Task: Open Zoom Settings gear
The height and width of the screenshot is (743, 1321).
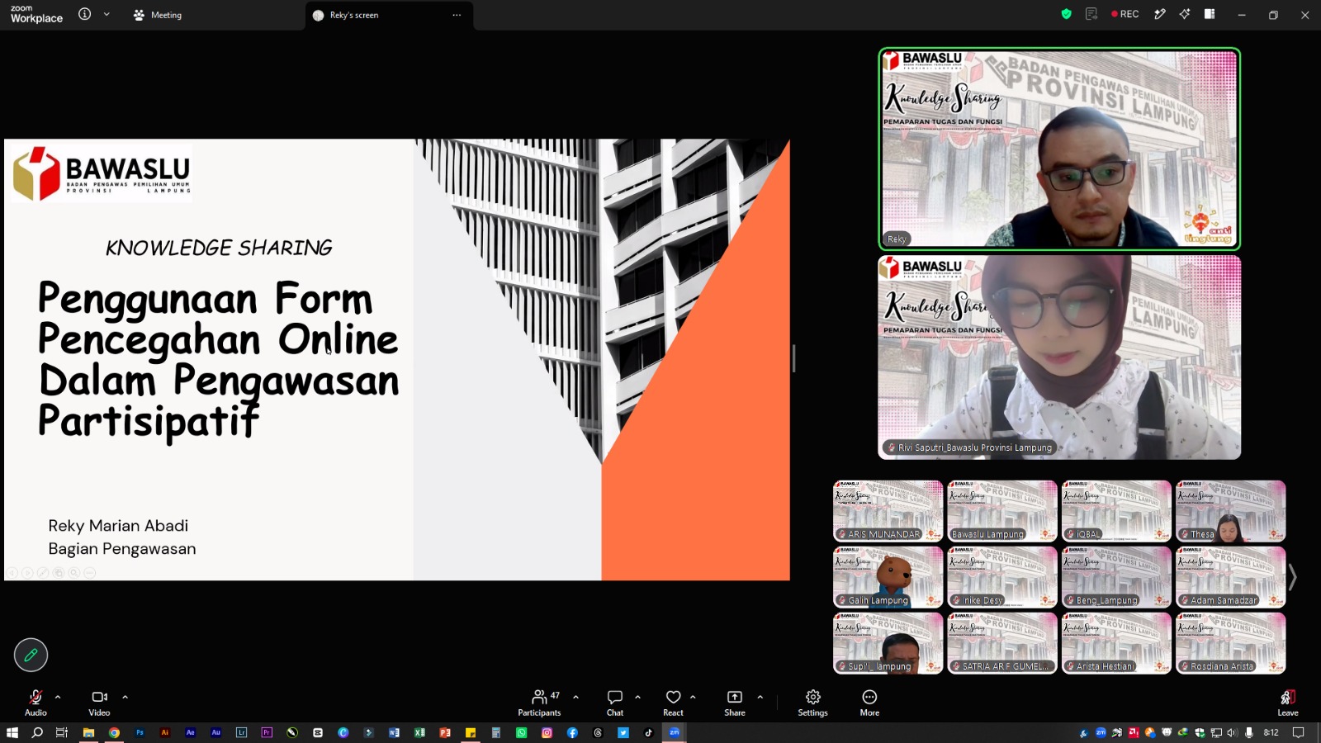Action: pos(813,698)
